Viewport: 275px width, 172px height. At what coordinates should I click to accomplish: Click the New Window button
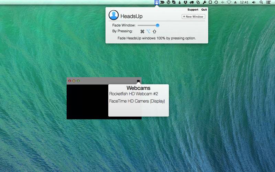pos(193,17)
